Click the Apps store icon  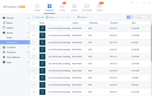pyautogui.click(x=4, y=62)
